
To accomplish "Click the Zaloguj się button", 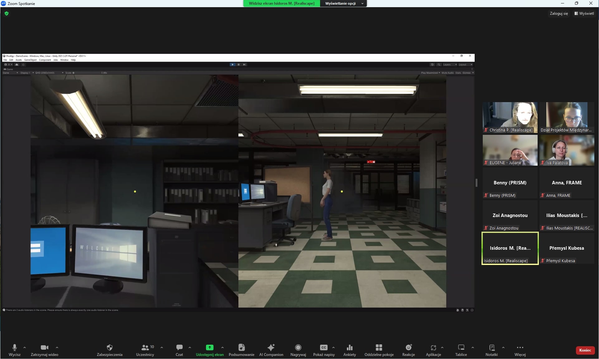I will [x=558, y=13].
